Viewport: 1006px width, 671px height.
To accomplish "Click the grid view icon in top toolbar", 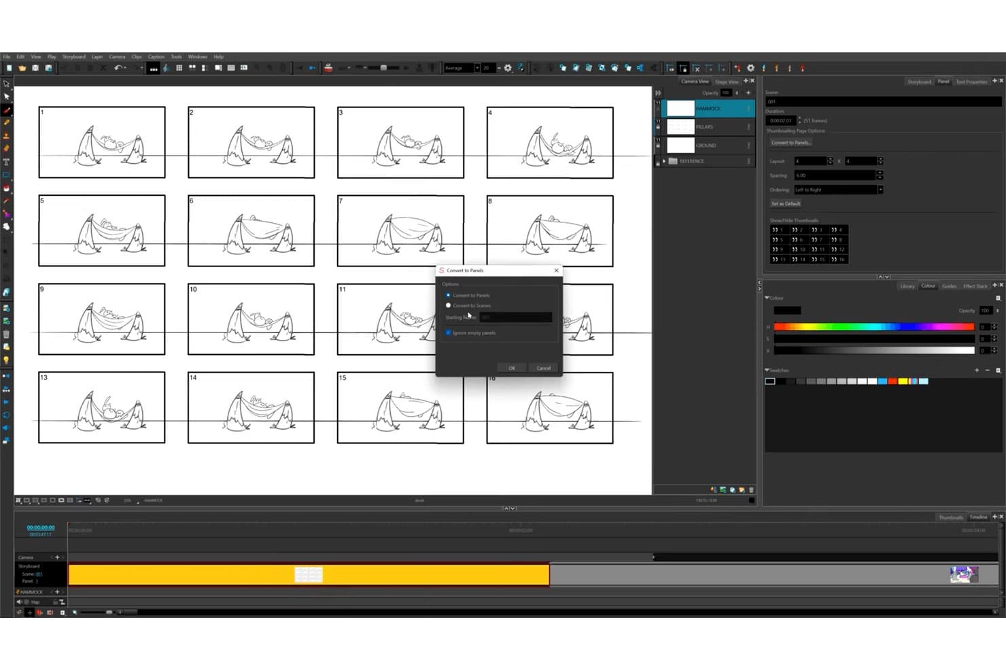I will [x=179, y=68].
